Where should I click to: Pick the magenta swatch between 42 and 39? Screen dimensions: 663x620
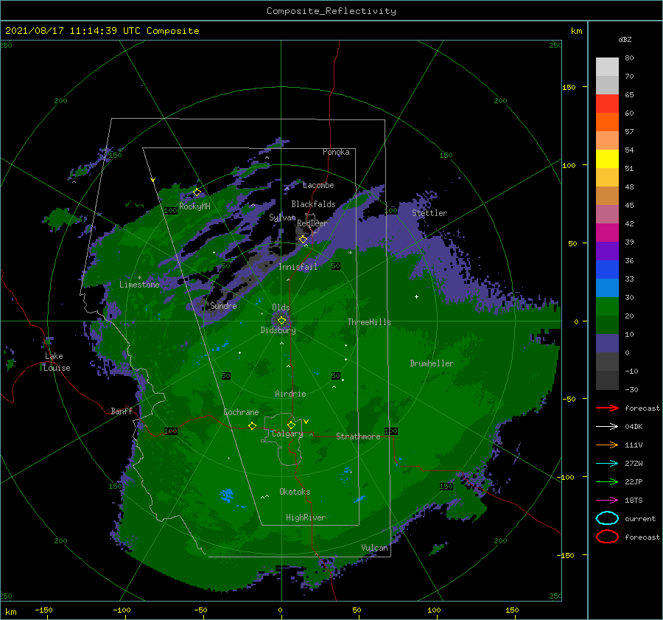click(x=607, y=232)
